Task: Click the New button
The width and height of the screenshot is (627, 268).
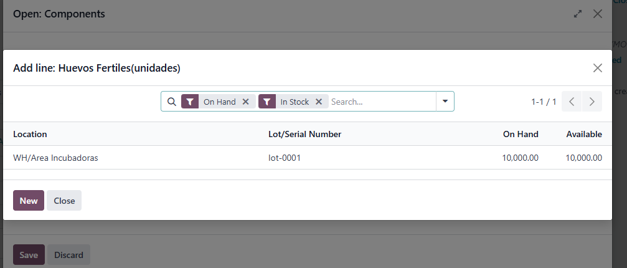Action: (29, 201)
